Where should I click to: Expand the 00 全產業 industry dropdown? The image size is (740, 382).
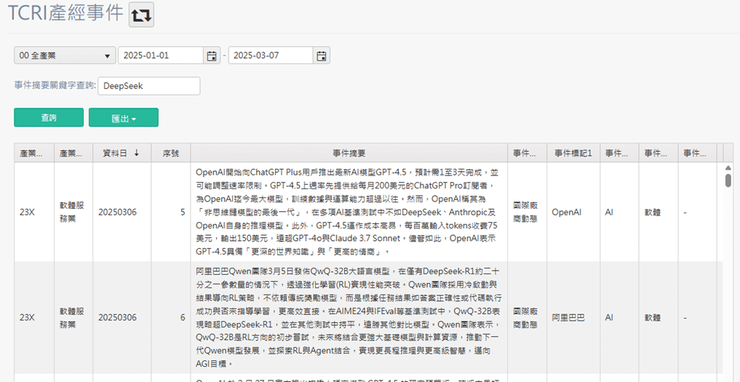tap(65, 56)
